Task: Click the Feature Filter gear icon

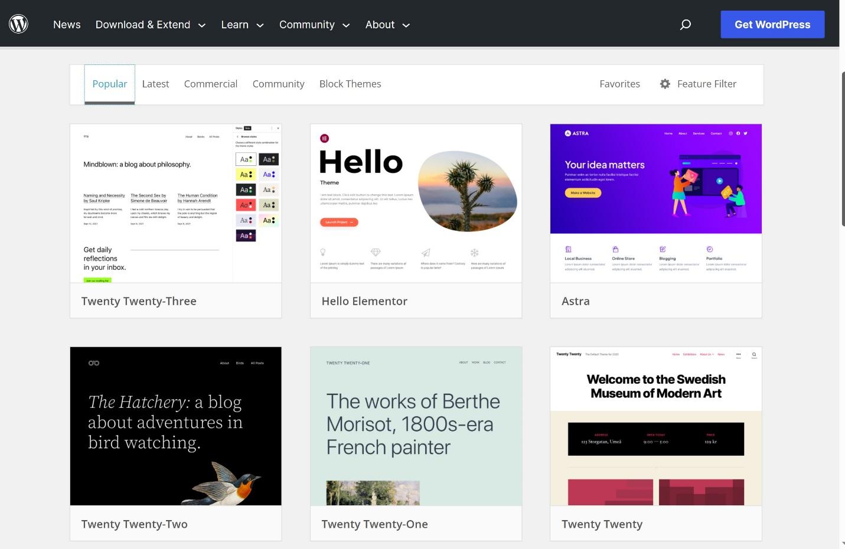Action: pyautogui.click(x=665, y=84)
